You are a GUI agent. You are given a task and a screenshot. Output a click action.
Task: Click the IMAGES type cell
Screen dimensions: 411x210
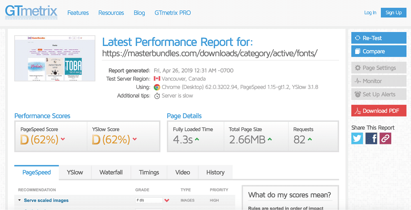pos(187,201)
